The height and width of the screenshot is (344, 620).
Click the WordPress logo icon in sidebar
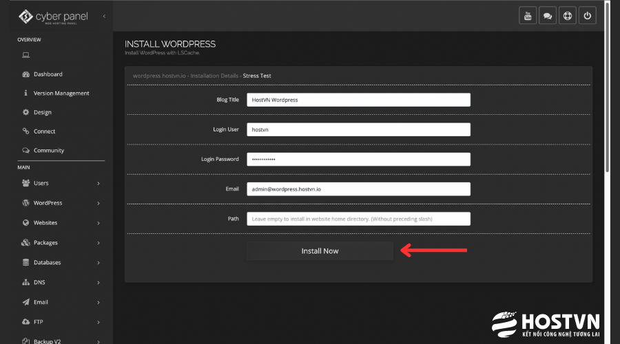pyautogui.click(x=25, y=202)
